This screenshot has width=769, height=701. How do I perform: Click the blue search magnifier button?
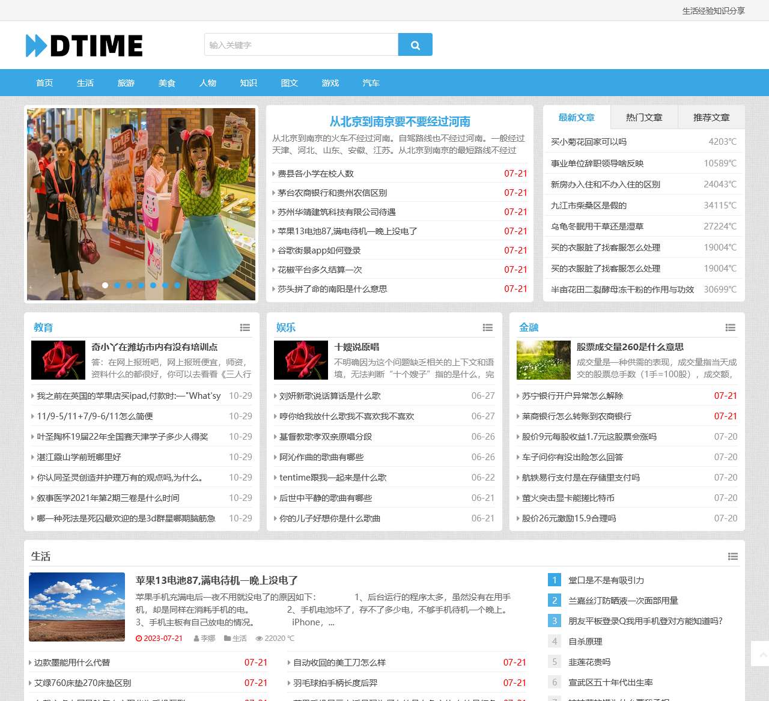click(415, 44)
